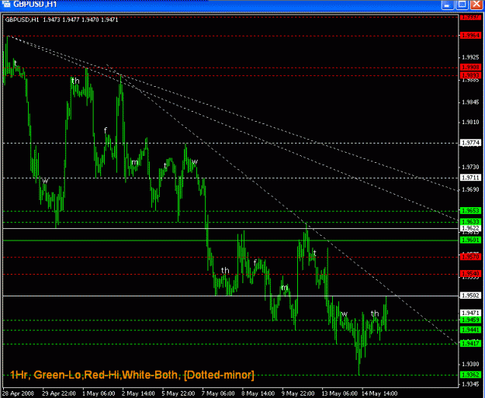Click the 1.9810 price scale value
The image size is (485, 398).
(x=470, y=122)
